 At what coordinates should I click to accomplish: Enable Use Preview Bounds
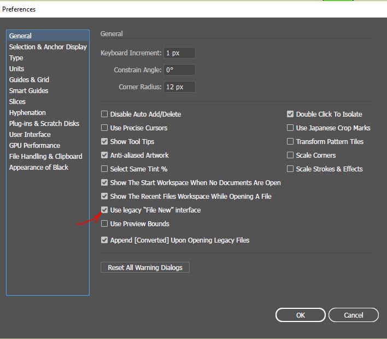tap(104, 224)
